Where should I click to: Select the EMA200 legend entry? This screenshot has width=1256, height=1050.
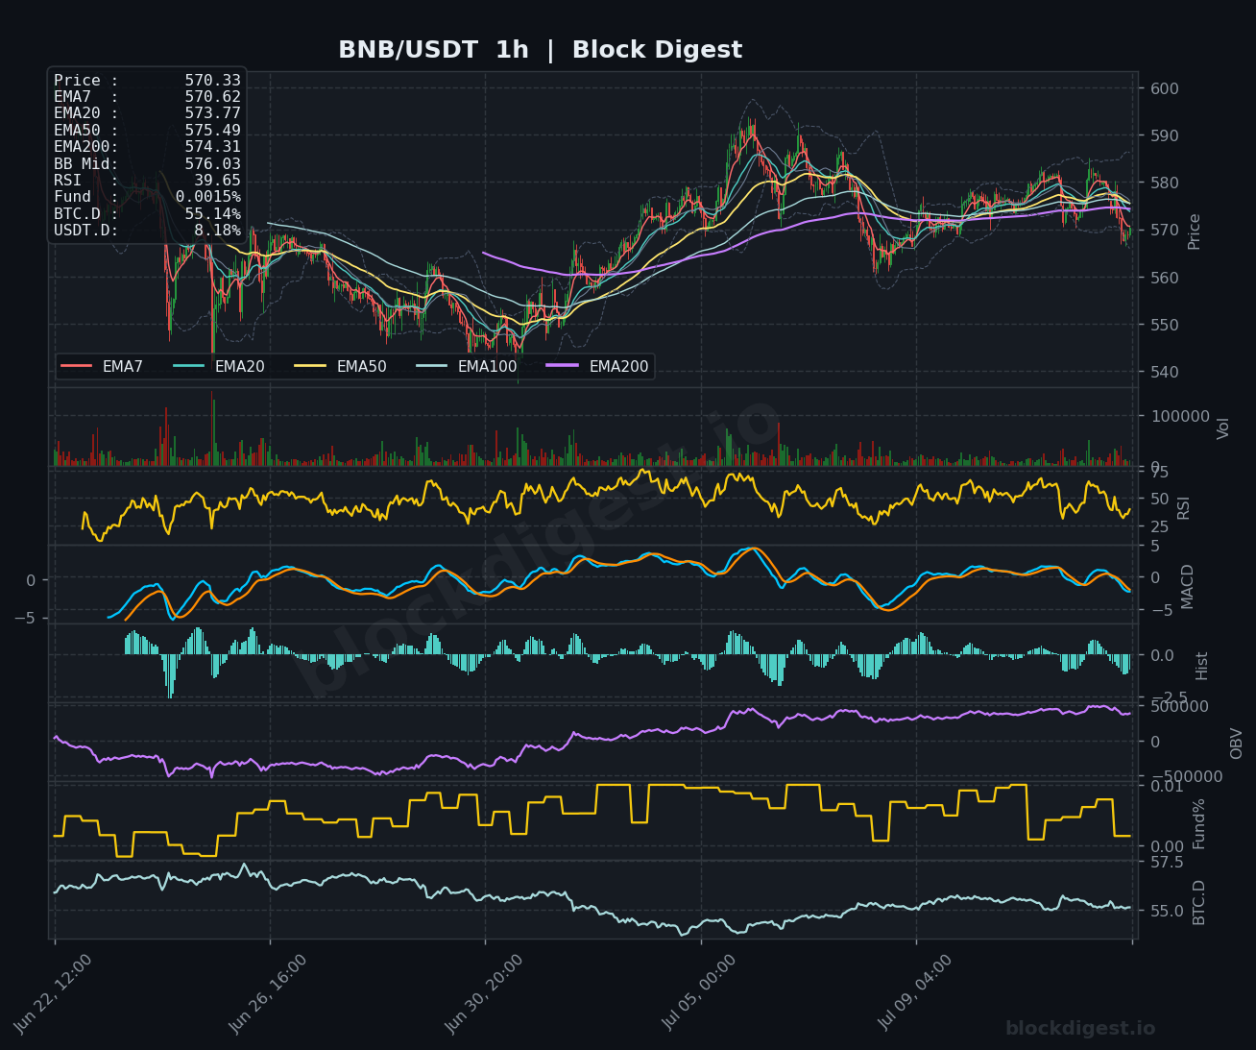(x=598, y=366)
